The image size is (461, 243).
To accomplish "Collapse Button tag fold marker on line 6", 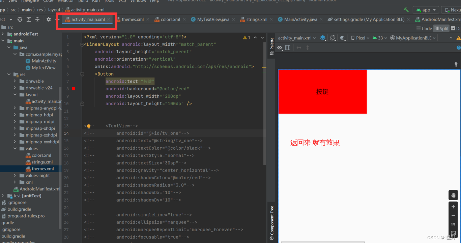I will [82, 74].
